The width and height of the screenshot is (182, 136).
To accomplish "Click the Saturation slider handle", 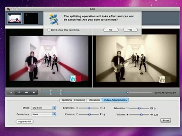I will click(139, 108).
